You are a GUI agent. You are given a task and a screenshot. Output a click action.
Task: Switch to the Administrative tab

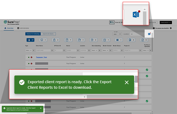[23, 28]
